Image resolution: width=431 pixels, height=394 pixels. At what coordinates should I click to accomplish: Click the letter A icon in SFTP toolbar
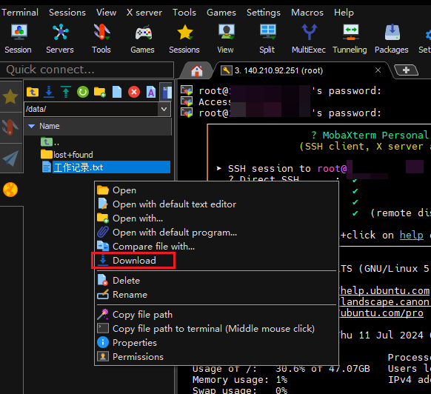[151, 92]
